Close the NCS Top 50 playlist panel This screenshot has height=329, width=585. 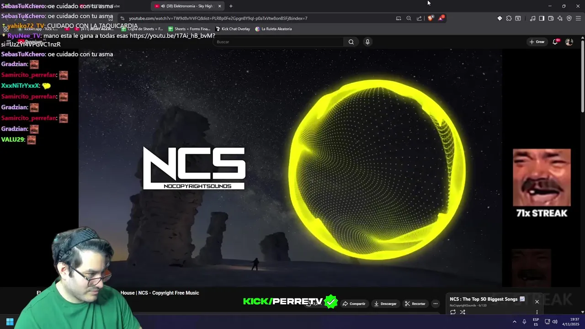(537, 302)
